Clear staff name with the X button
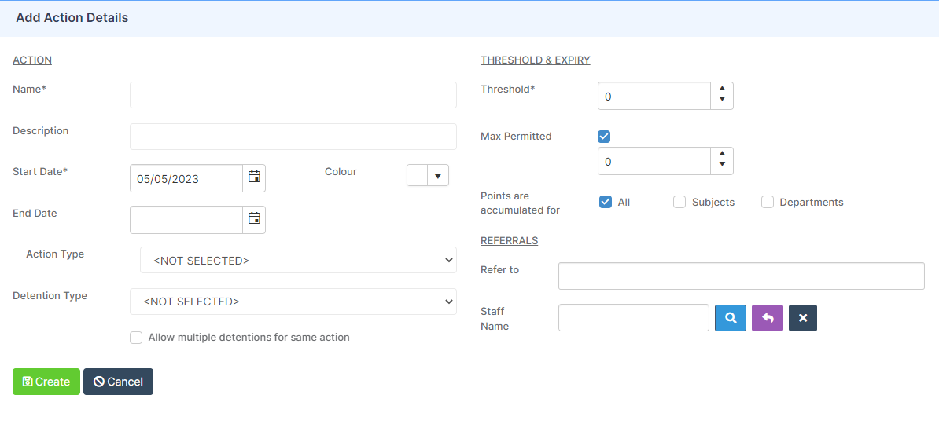This screenshot has width=939, height=424. click(x=803, y=317)
